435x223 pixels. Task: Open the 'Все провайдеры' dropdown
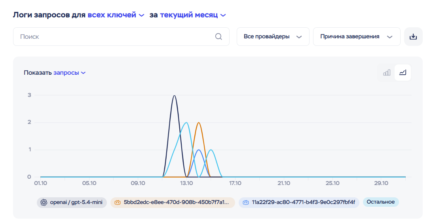[x=273, y=36]
